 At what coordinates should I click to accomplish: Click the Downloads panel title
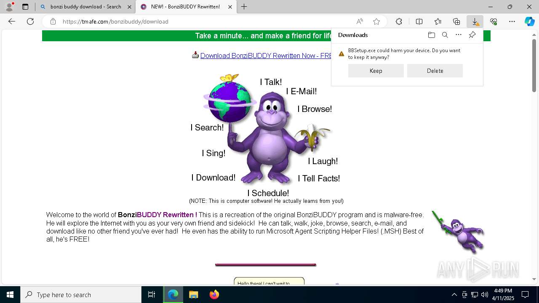click(353, 35)
